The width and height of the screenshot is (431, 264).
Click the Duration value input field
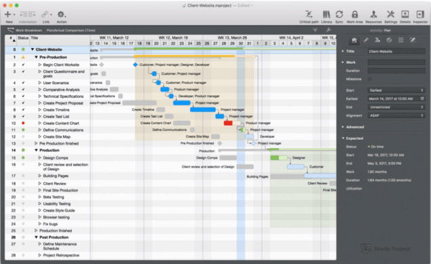[396, 71]
